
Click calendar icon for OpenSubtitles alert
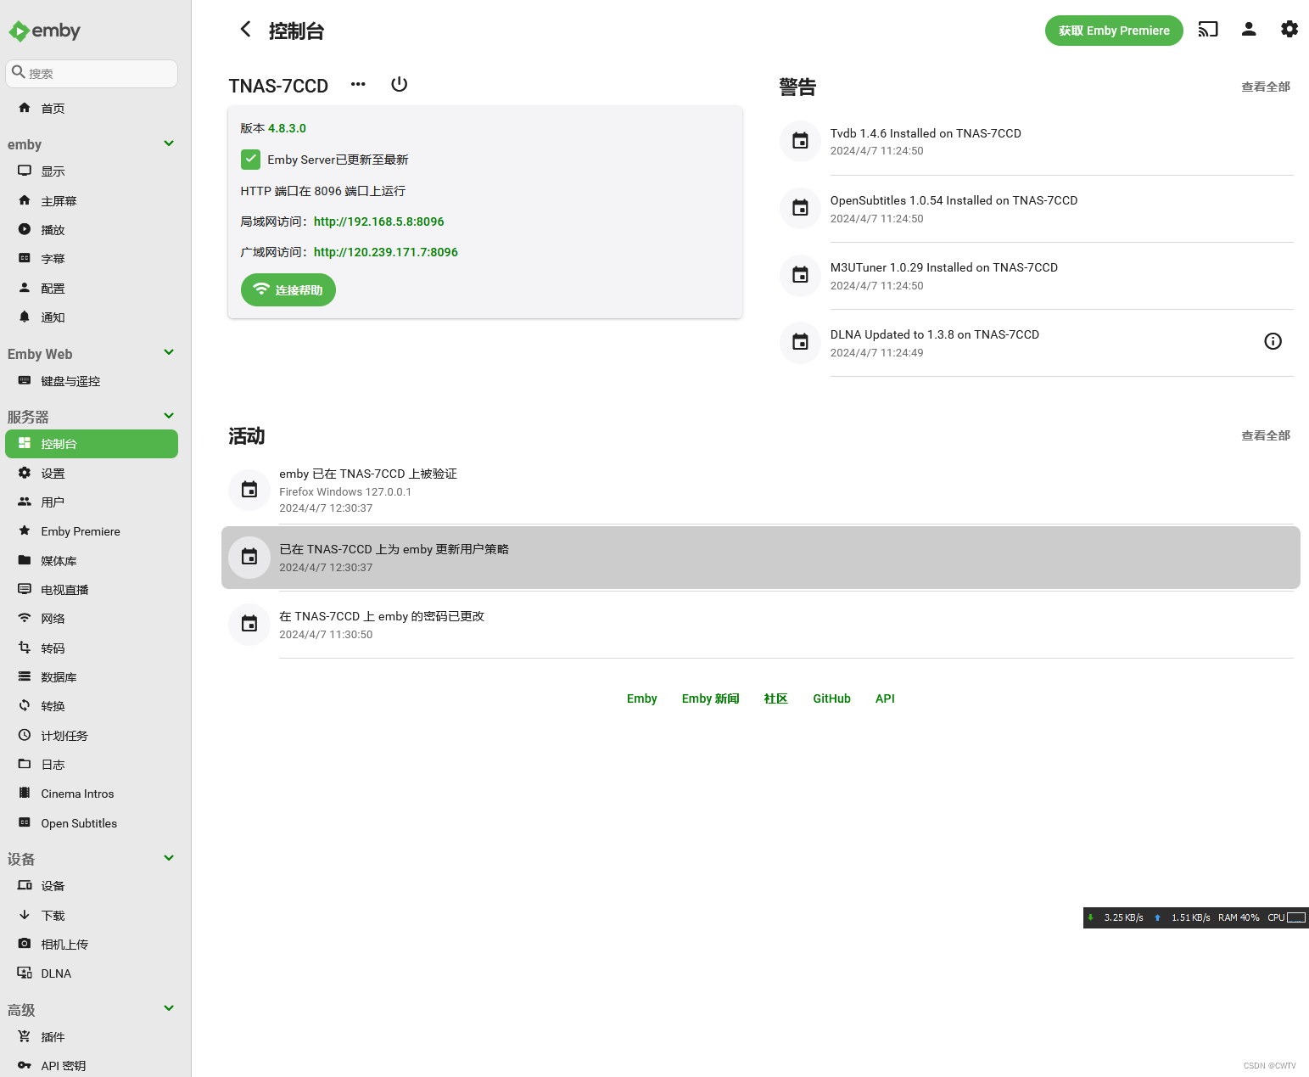(800, 208)
